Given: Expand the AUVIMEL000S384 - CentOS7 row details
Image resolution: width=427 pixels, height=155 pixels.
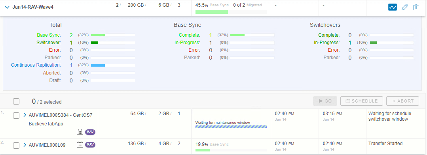Looking at the screenshot, I should click(25, 115).
